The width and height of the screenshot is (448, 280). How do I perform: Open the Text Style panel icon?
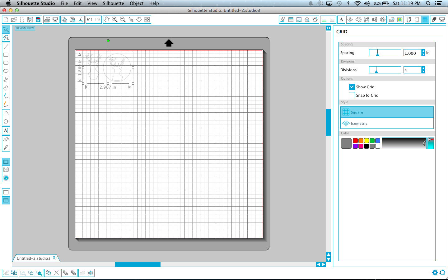(x=341, y=20)
